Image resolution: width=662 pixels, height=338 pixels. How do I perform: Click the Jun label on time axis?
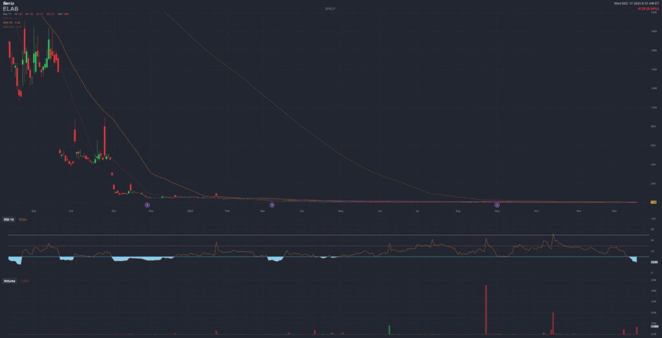click(x=380, y=211)
